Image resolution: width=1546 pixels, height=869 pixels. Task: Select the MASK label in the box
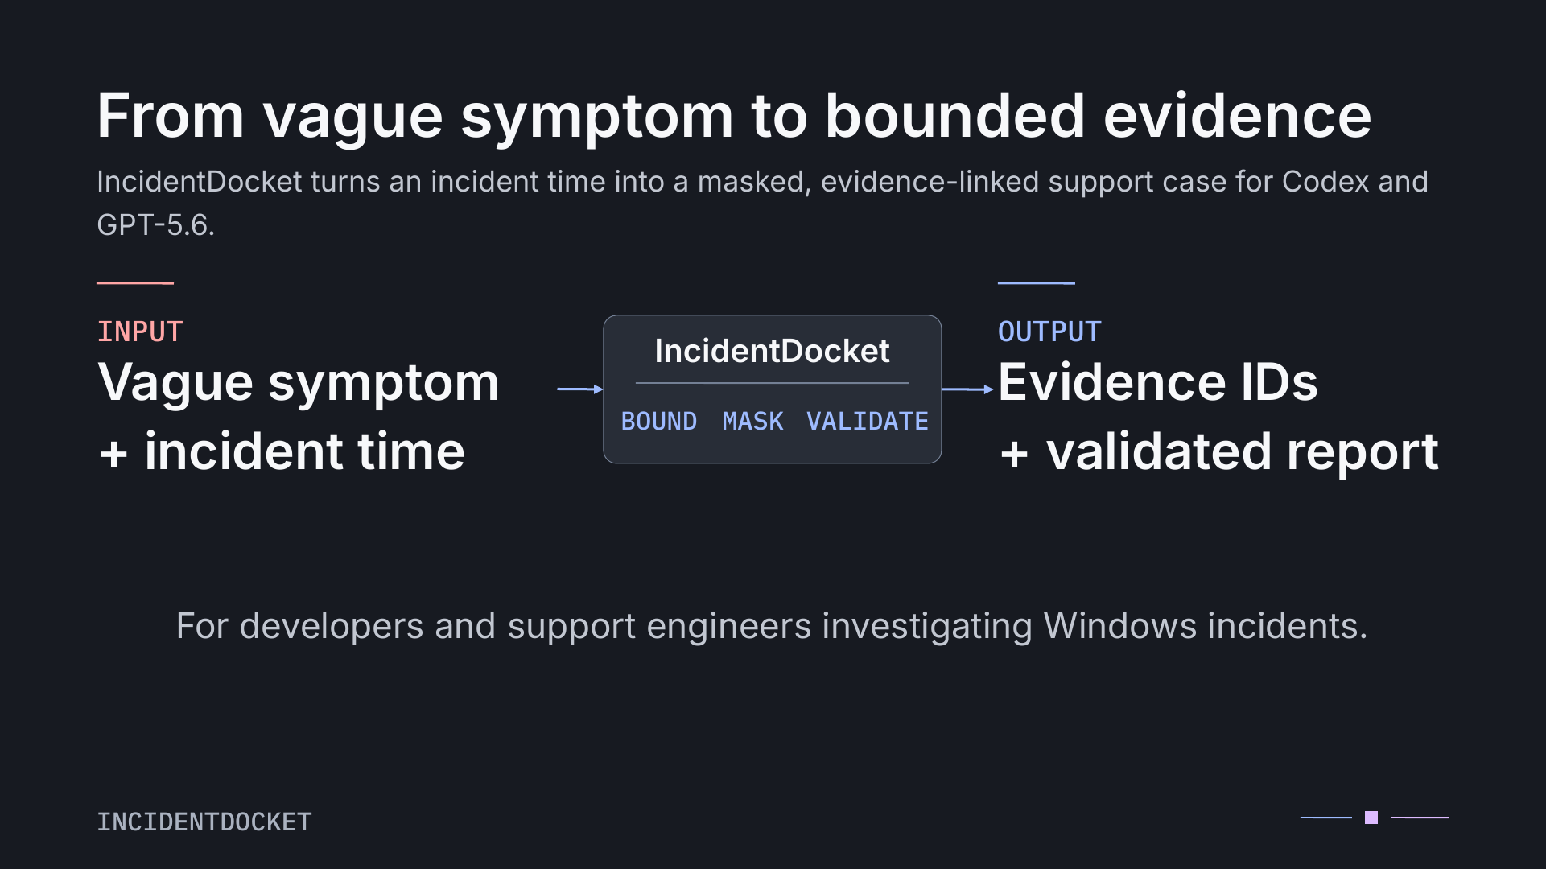752,421
